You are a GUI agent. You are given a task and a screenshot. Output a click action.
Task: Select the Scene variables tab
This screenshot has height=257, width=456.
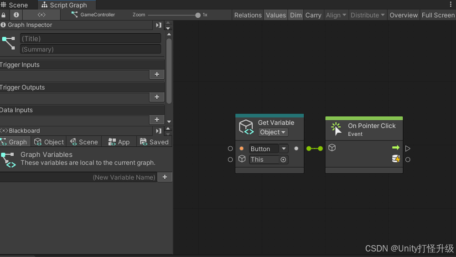pyautogui.click(x=84, y=142)
